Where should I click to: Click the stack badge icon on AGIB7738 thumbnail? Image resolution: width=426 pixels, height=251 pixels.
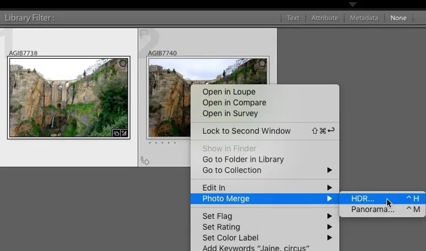[116, 133]
